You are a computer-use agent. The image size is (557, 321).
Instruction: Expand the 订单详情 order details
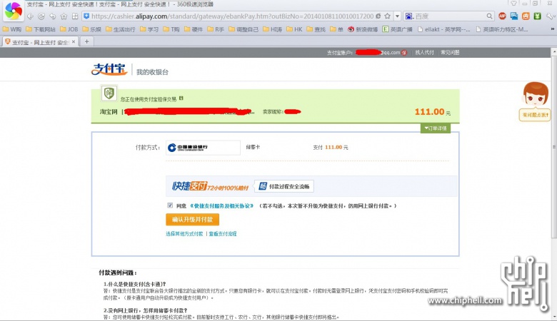point(436,128)
